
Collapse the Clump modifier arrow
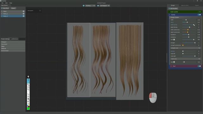click(170, 15)
